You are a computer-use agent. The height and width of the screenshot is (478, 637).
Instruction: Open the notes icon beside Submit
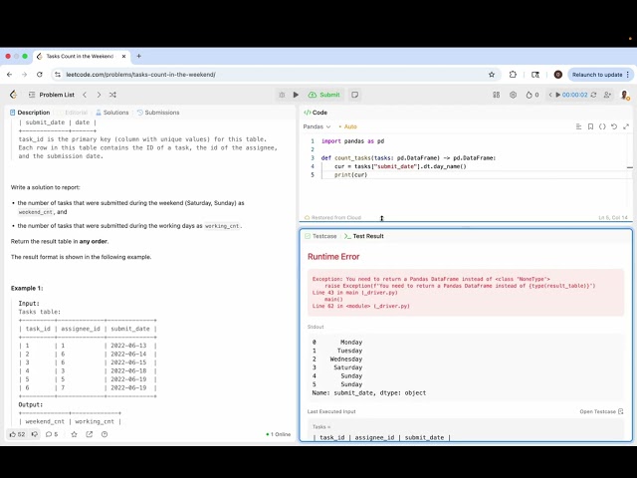[355, 95]
